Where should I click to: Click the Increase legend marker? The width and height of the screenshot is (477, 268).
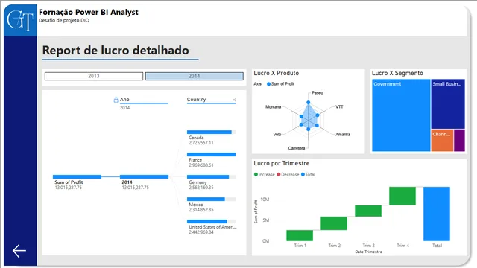(x=256, y=174)
